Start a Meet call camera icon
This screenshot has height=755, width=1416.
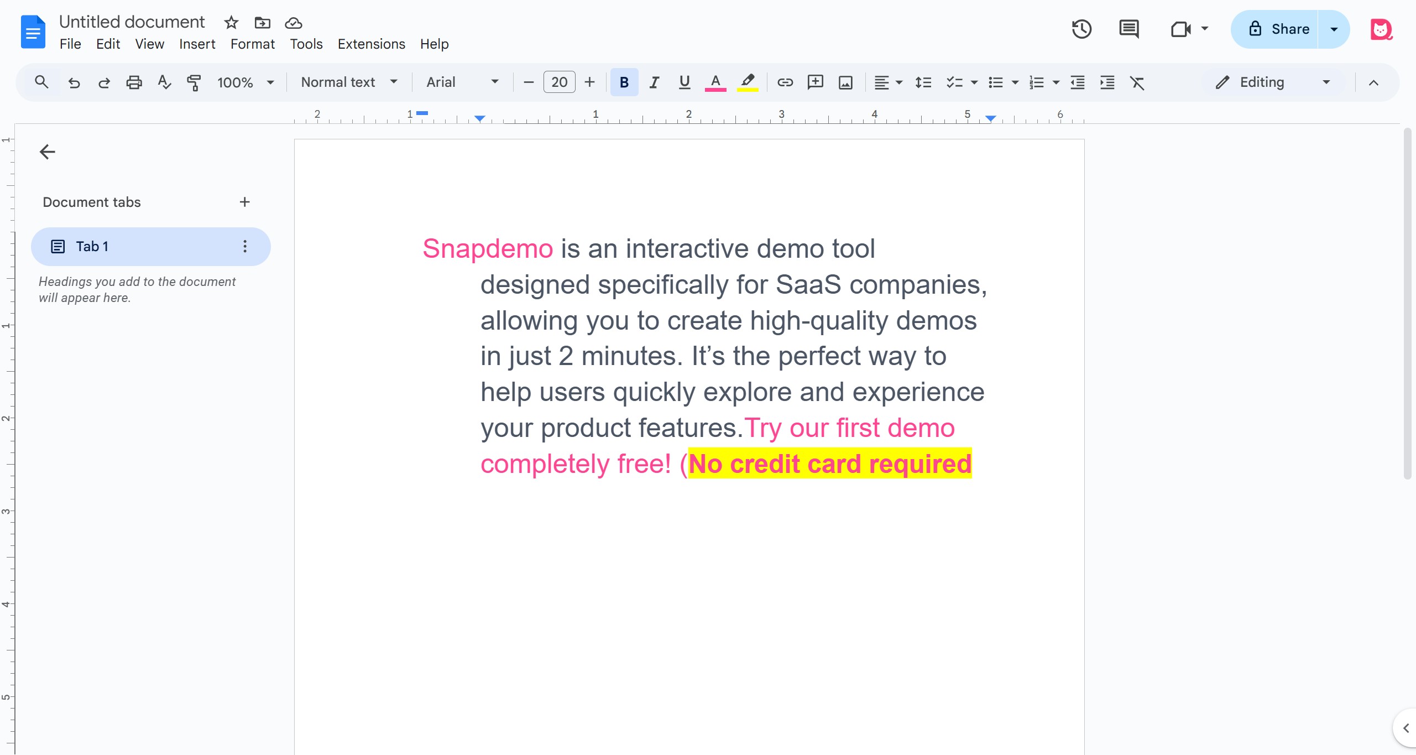click(x=1181, y=29)
